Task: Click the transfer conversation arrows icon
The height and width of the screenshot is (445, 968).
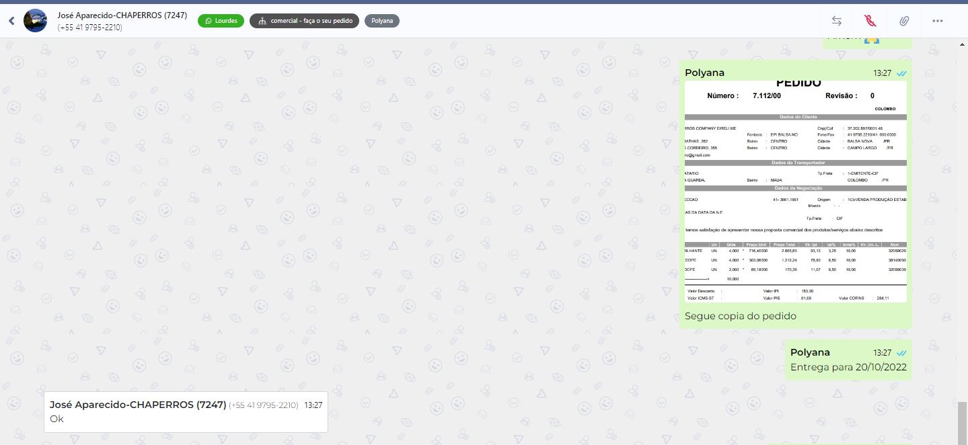Action: point(837,21)
